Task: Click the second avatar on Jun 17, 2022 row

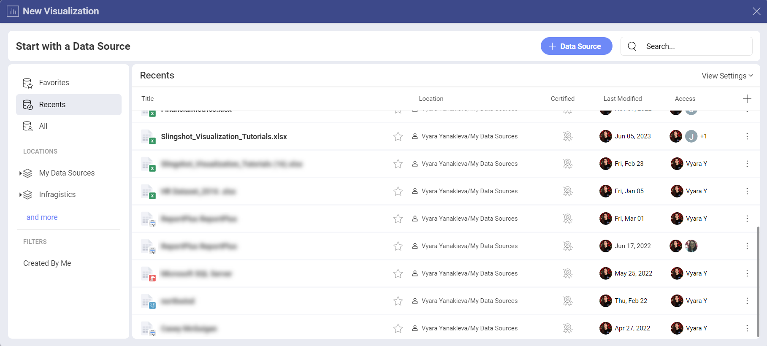Action: [691, 246]
